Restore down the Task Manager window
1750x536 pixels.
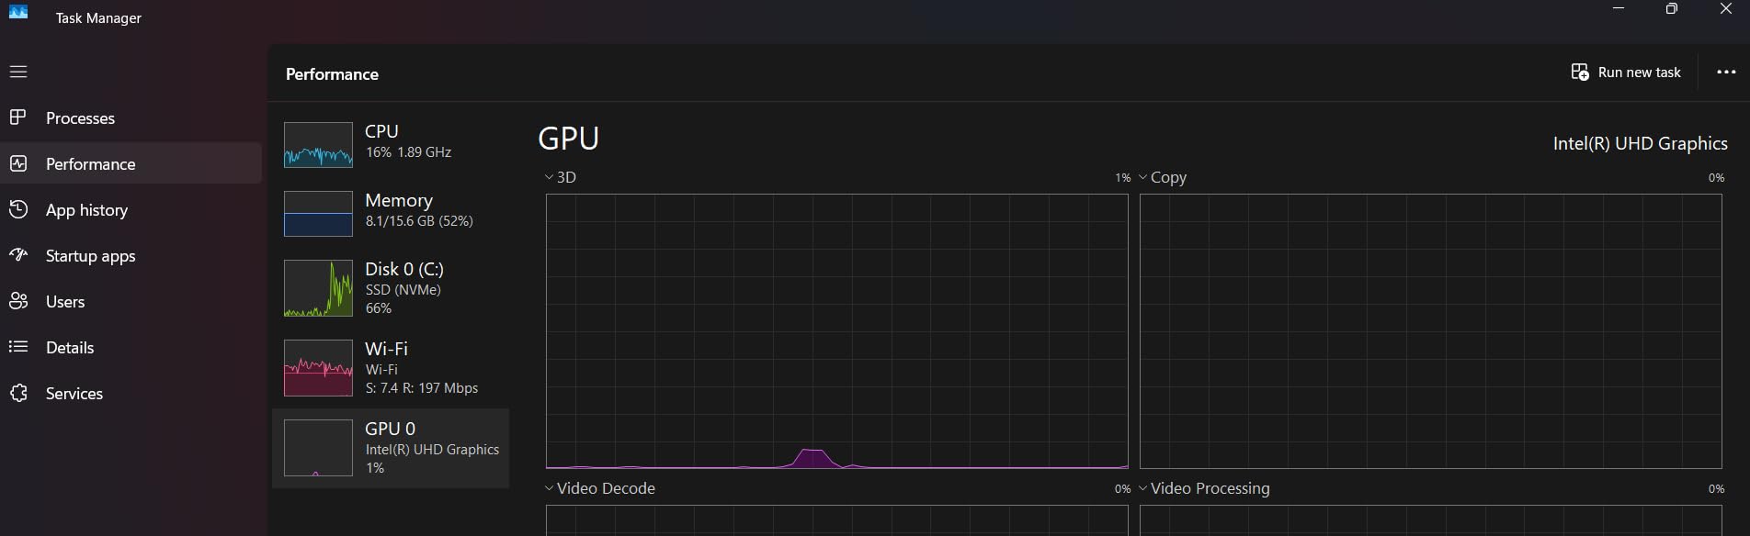(1672, 9)
